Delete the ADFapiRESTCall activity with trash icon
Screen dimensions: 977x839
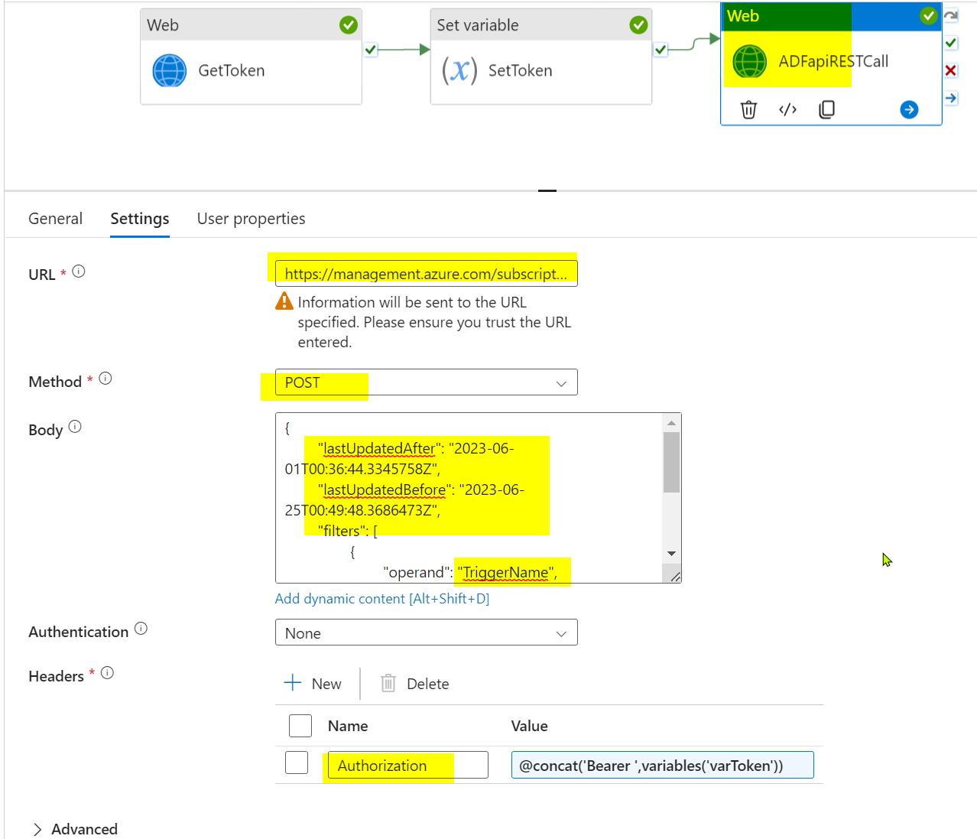(748, 109)
